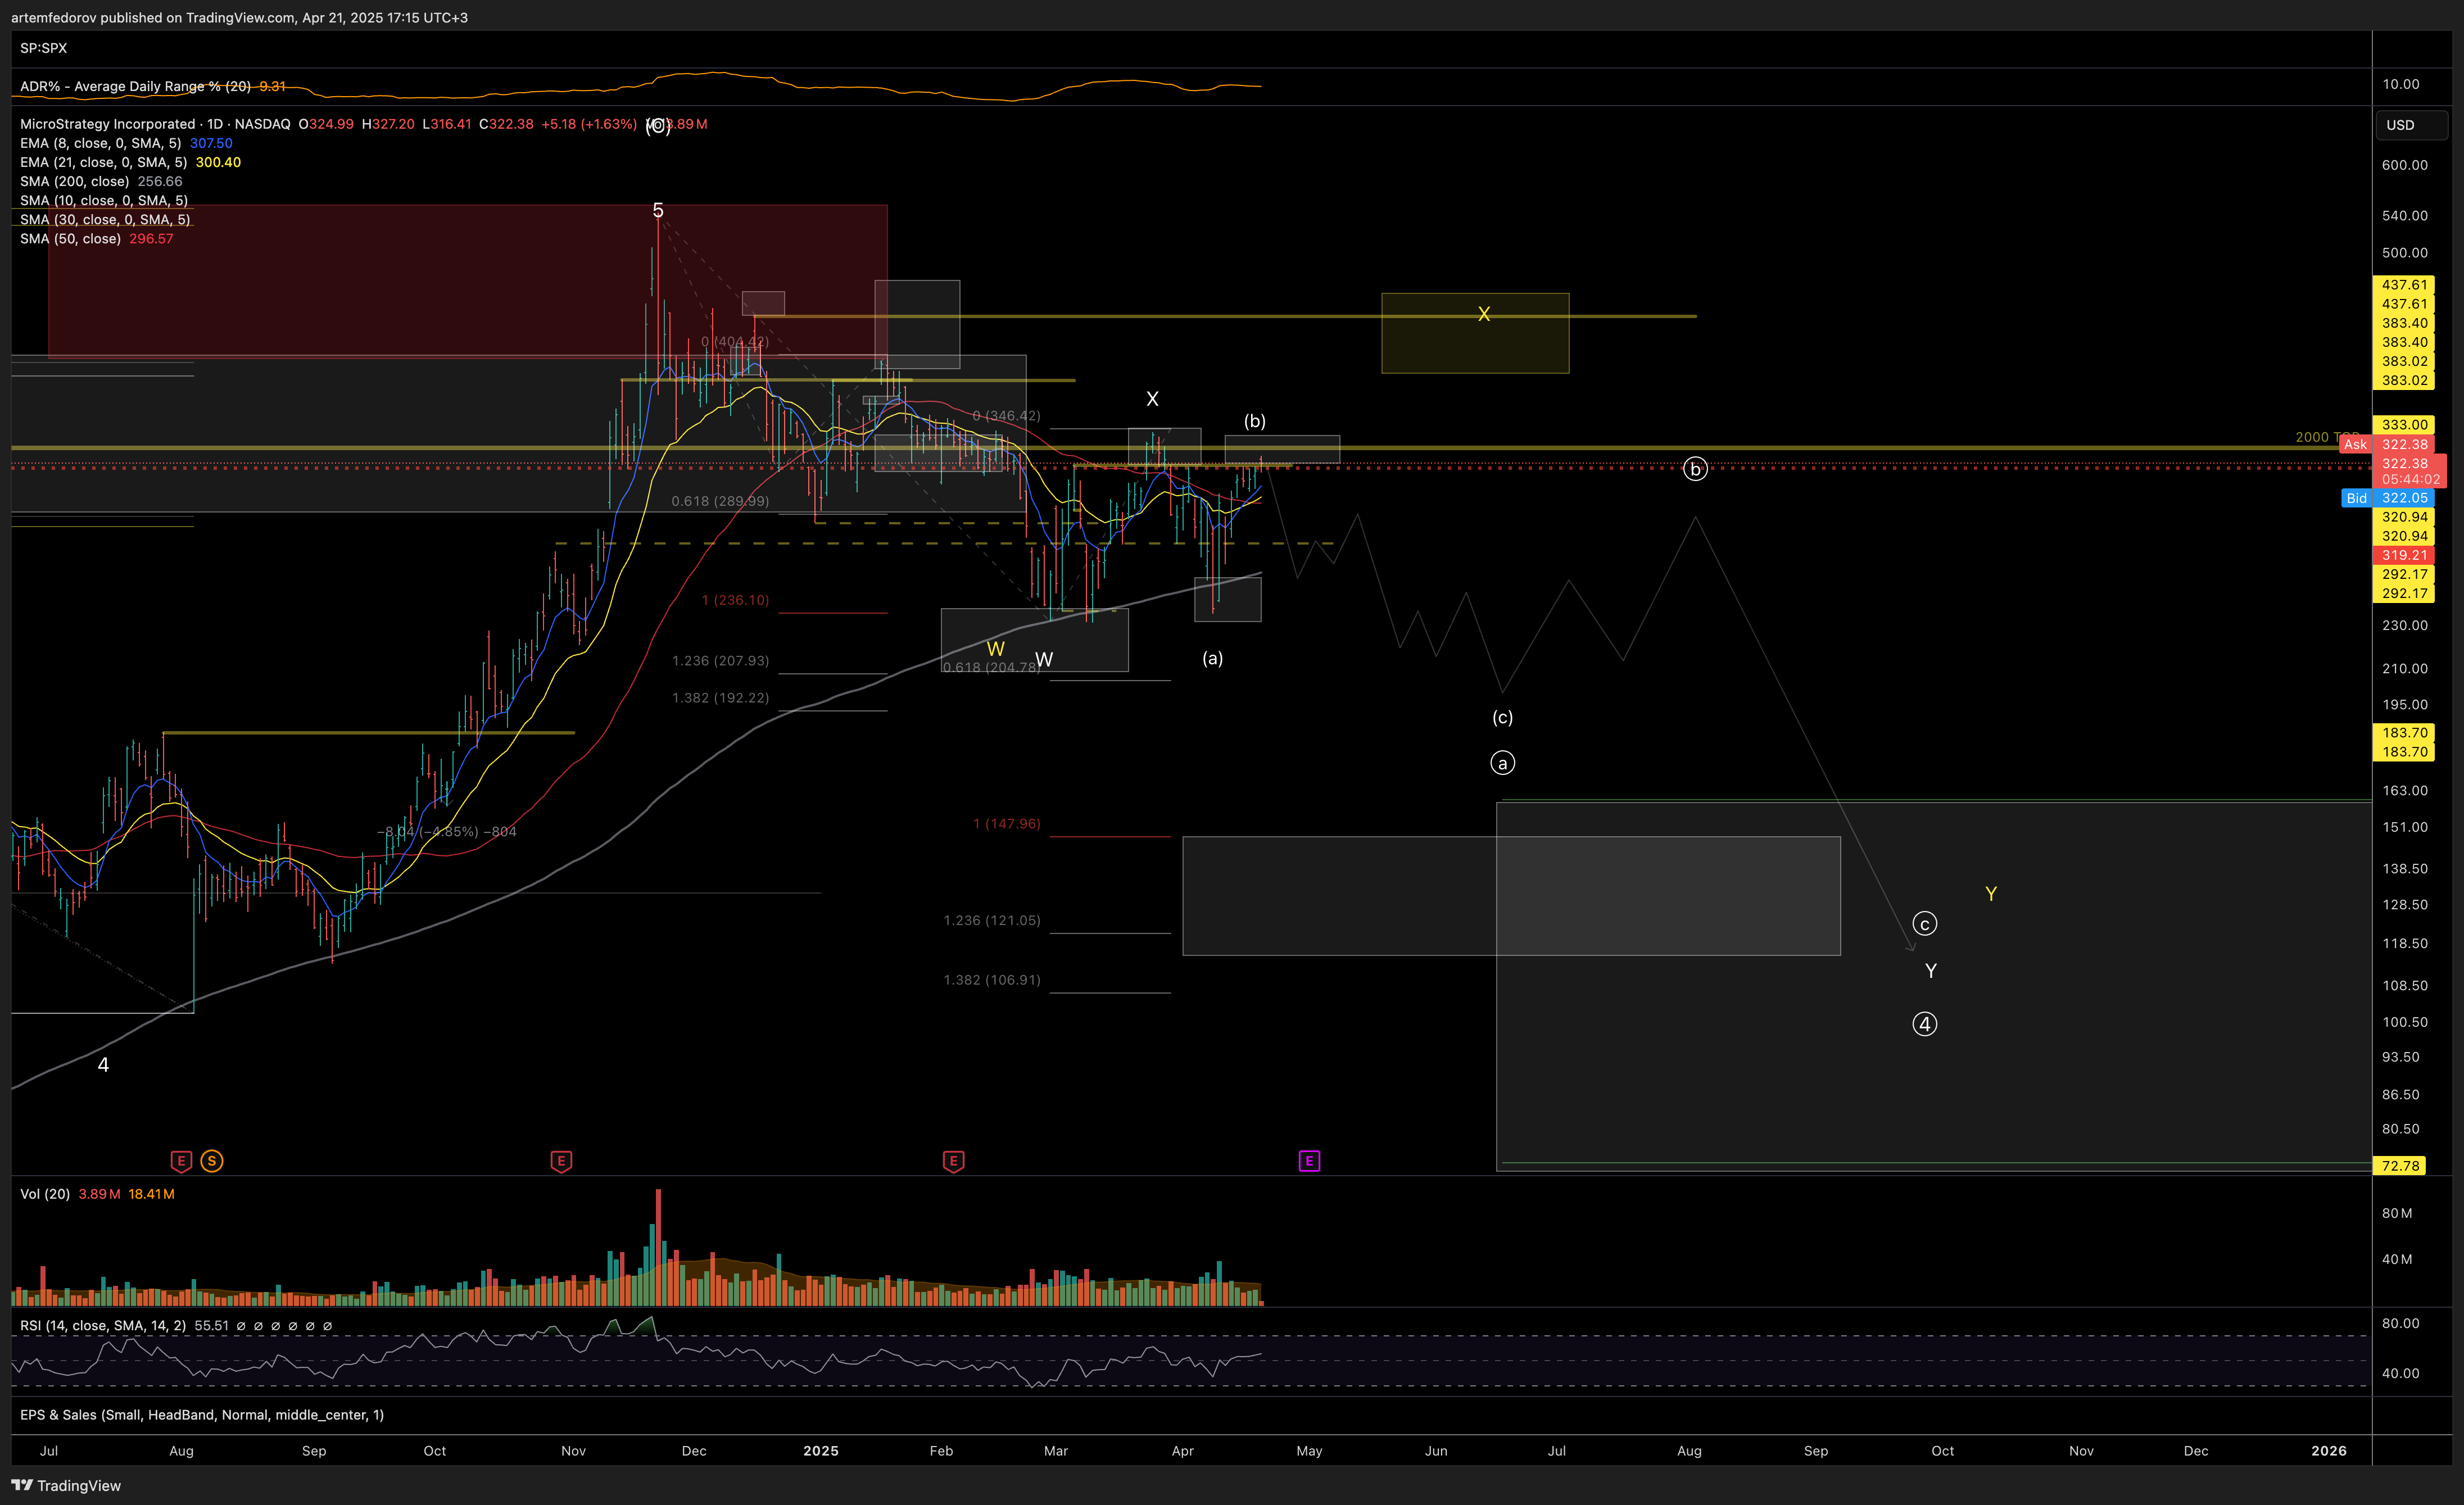Click the EMA (21, close) indicator legend

(103, 162)
